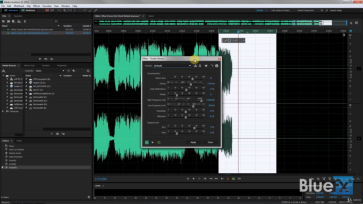The image size is (363, 204).
Task: Delete preset icon in Studio Reverb dialog
Action: (200, 66)
